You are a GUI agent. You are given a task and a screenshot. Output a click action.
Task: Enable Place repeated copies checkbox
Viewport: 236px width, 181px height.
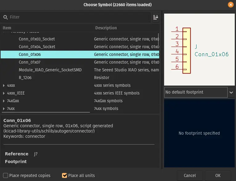6,175
